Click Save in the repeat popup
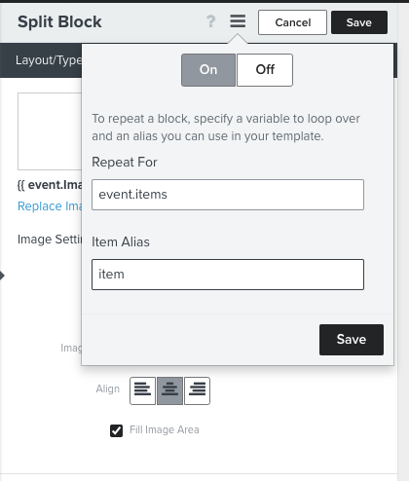The width and height of the screenshot is (409, 481). coord(352,340)
